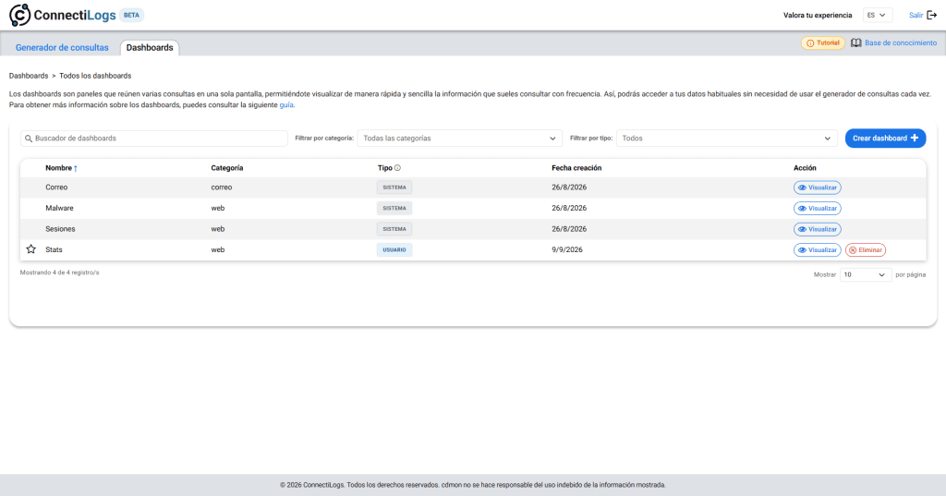
Task: Click the BETA badge
Action: point(131,15)
